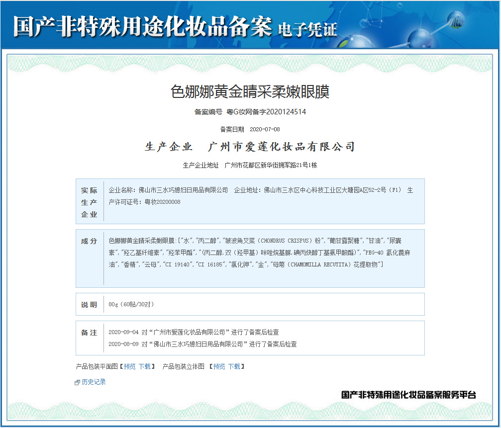
Task: Preview the 产品包装平面图 image
Action: (129, 366)
